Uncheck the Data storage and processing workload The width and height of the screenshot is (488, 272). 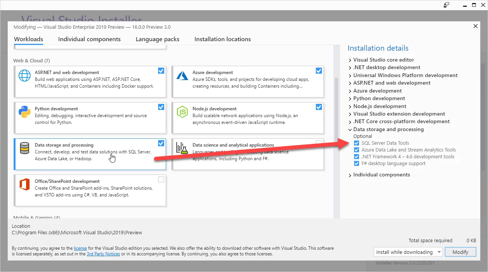161,143
